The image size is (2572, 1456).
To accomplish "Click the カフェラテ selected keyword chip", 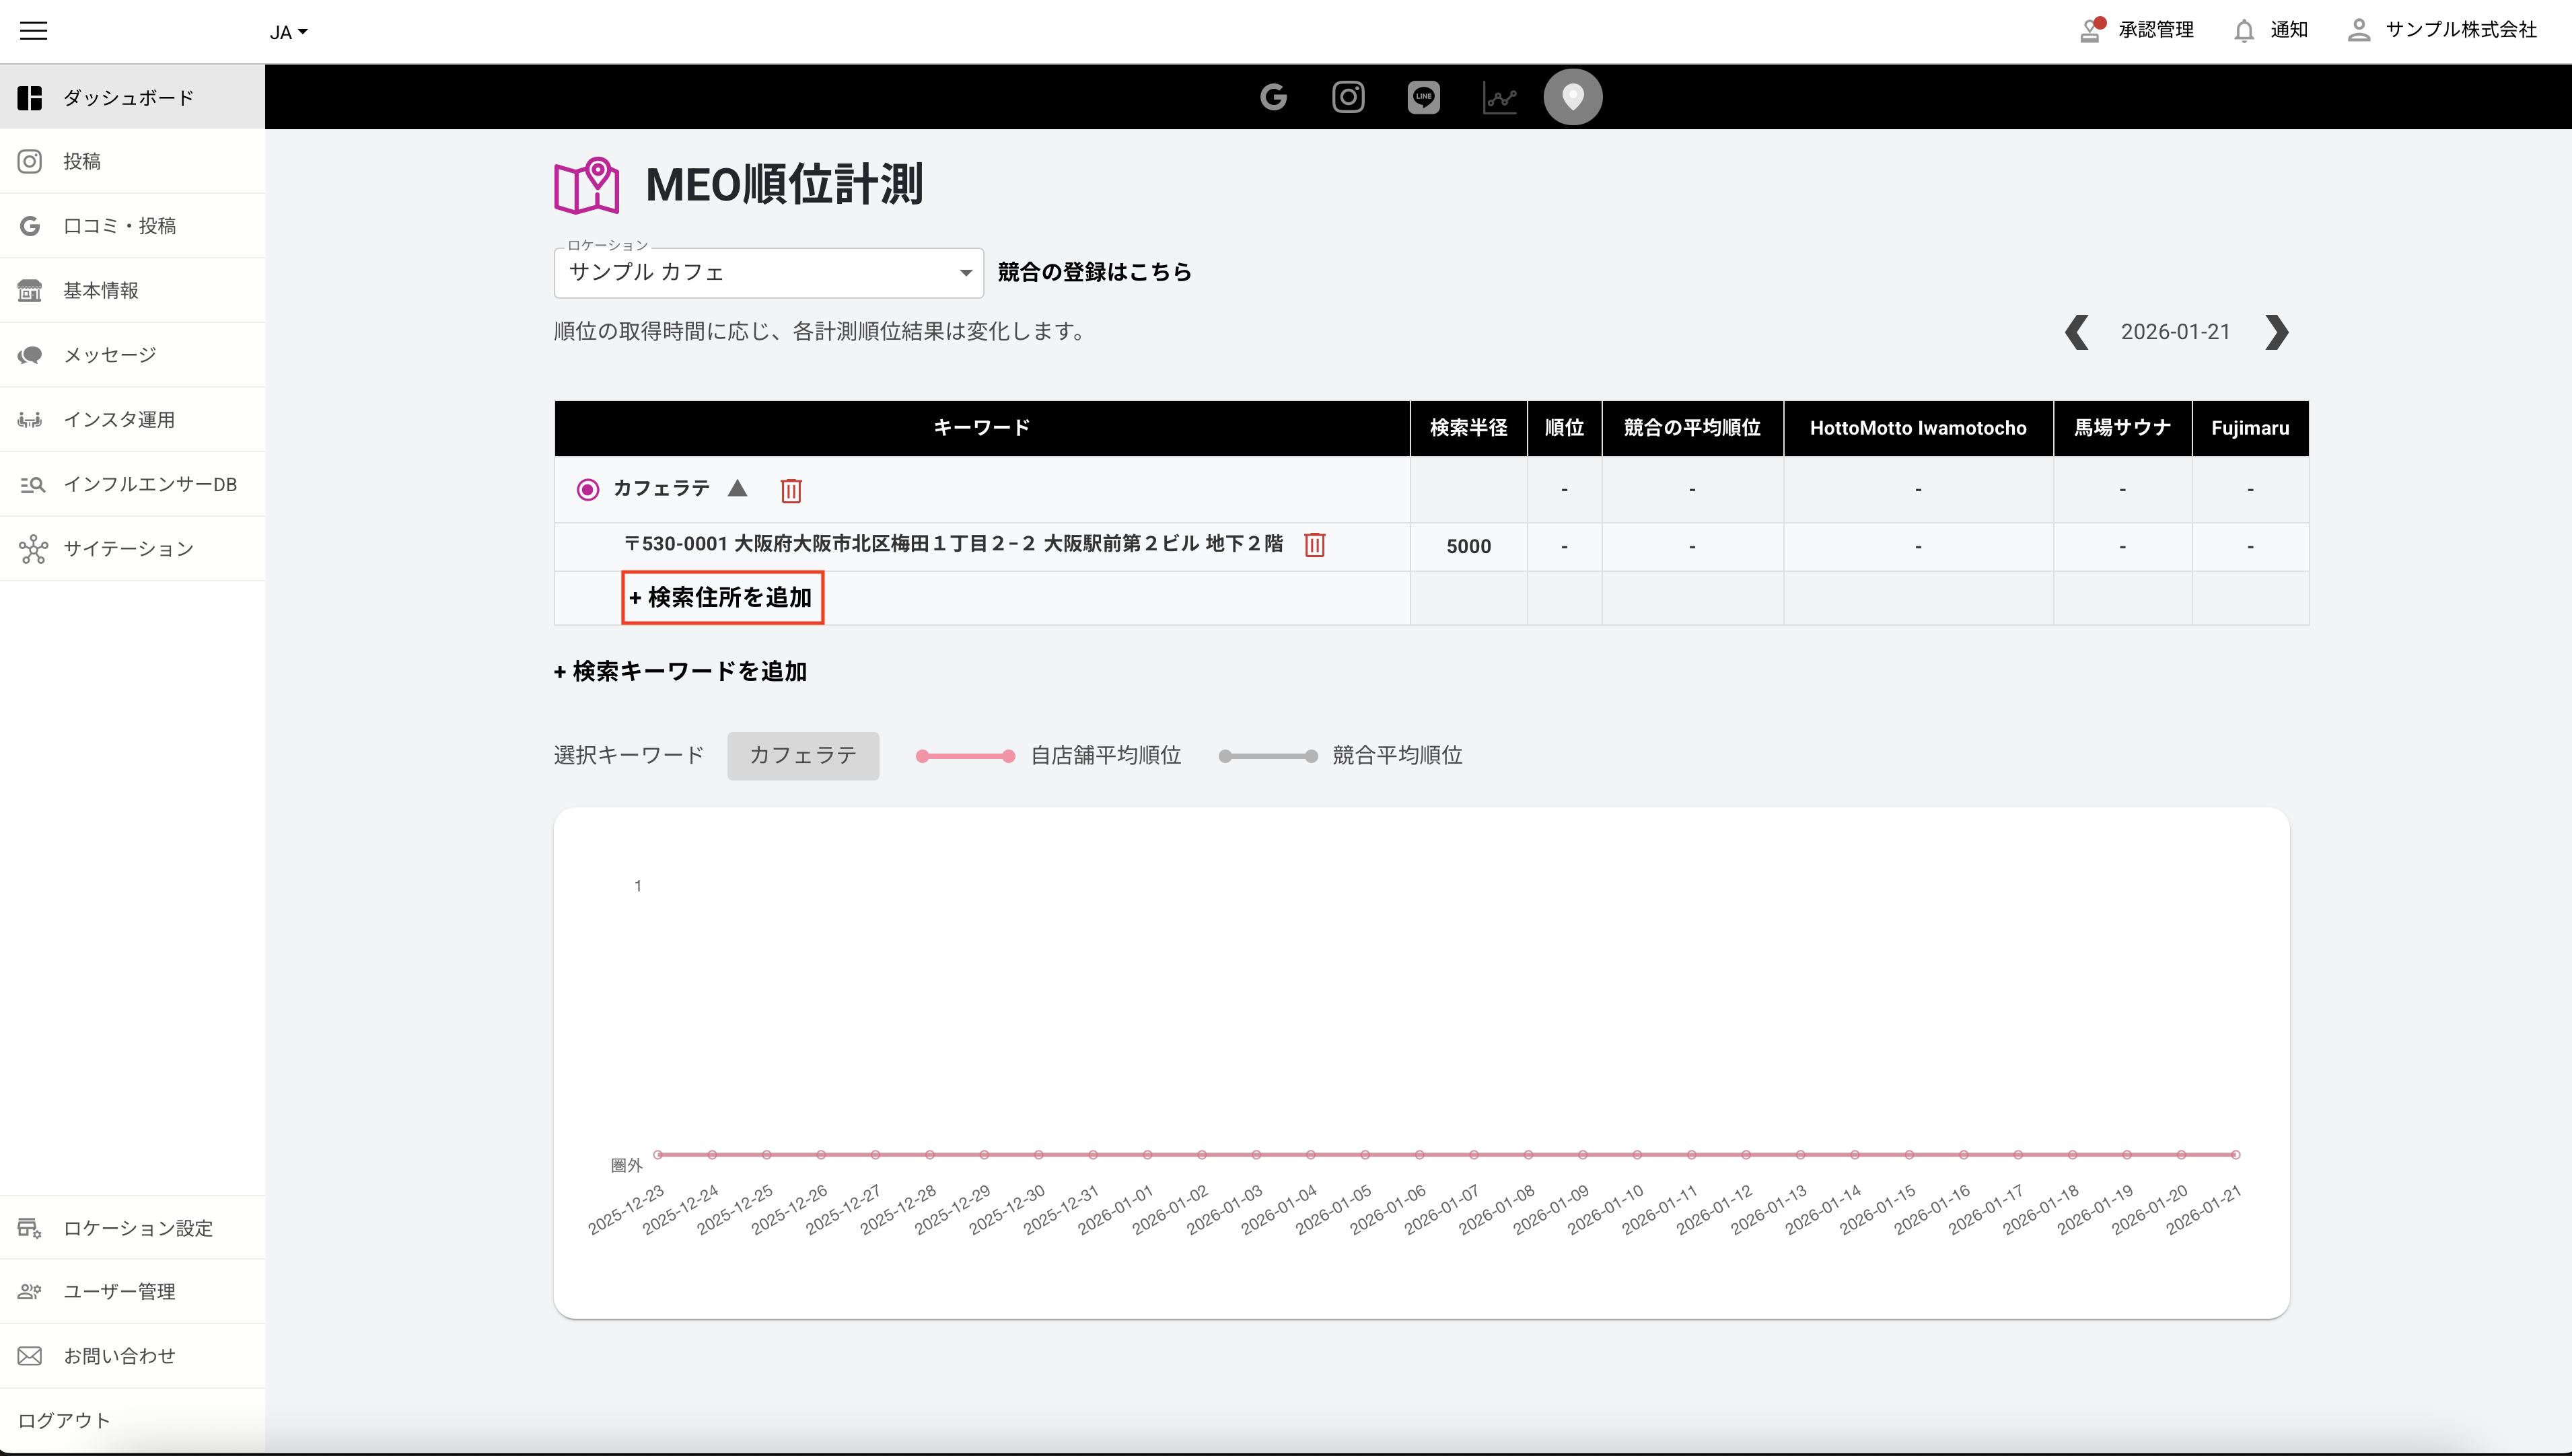I will coord(803,756).
